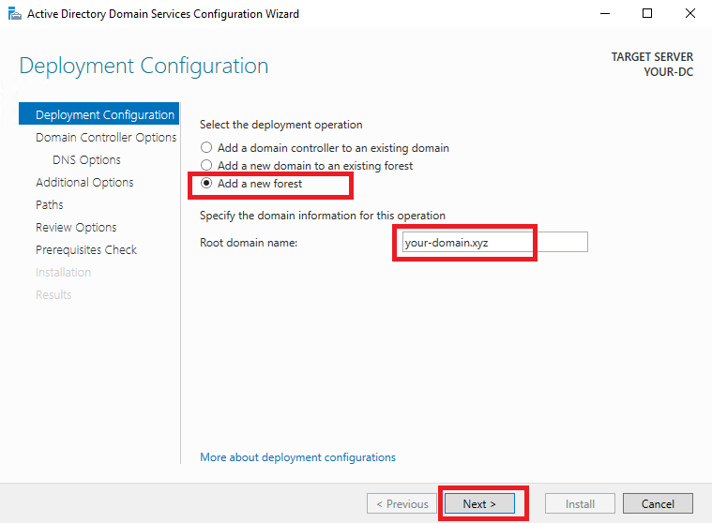This screenshot has width=712, height=523.
Task: Click the Root domain name field
Action: (495, 242)
